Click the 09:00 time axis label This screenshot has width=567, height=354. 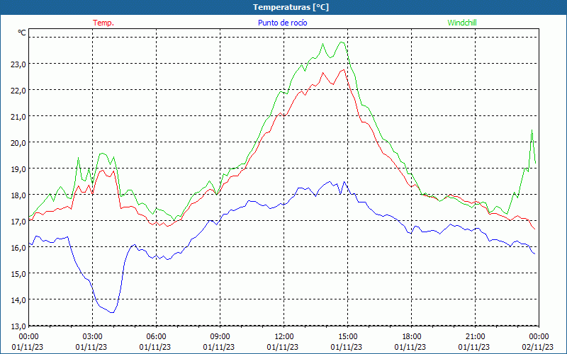(x=220, y=337)
